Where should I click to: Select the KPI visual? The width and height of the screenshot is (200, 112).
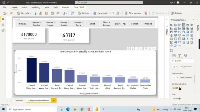tap(172, 39)
